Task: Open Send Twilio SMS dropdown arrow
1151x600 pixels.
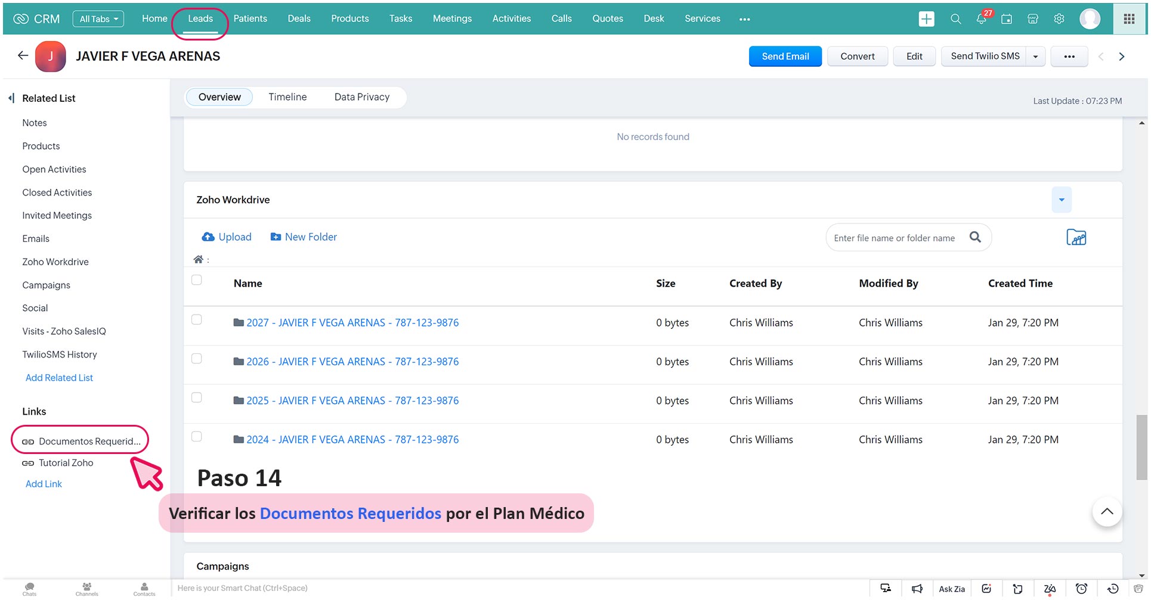Action: coord(1036,57)
